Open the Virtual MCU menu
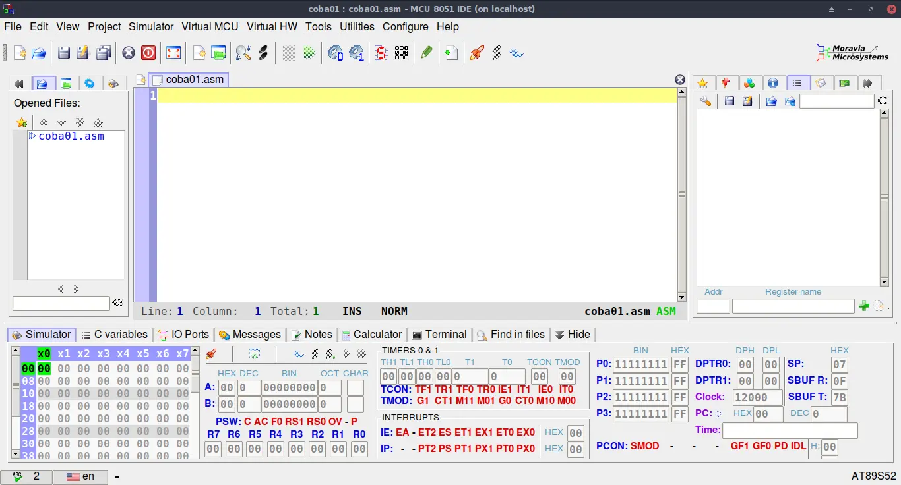The height and width of the screenshot is (485, 901). 210,26
